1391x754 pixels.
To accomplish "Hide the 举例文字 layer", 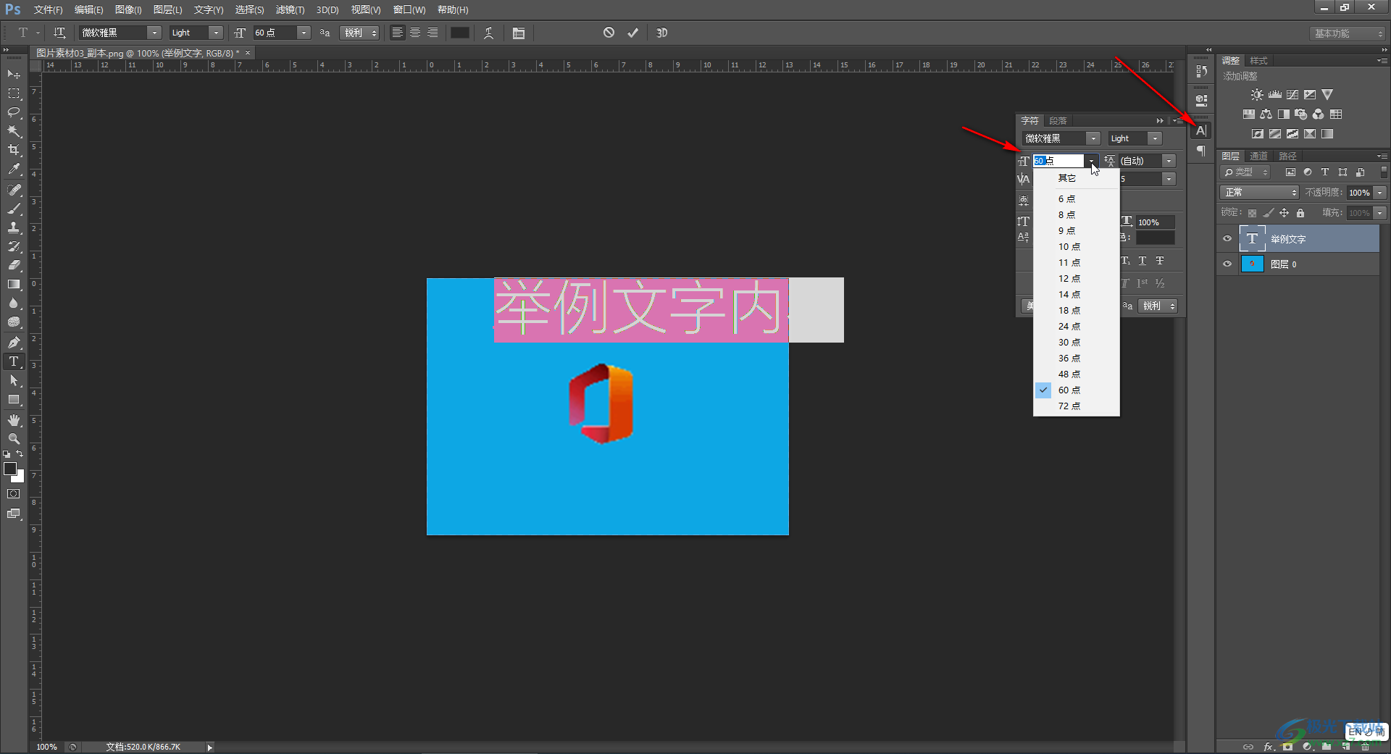I will click(x=1227, y=238).
